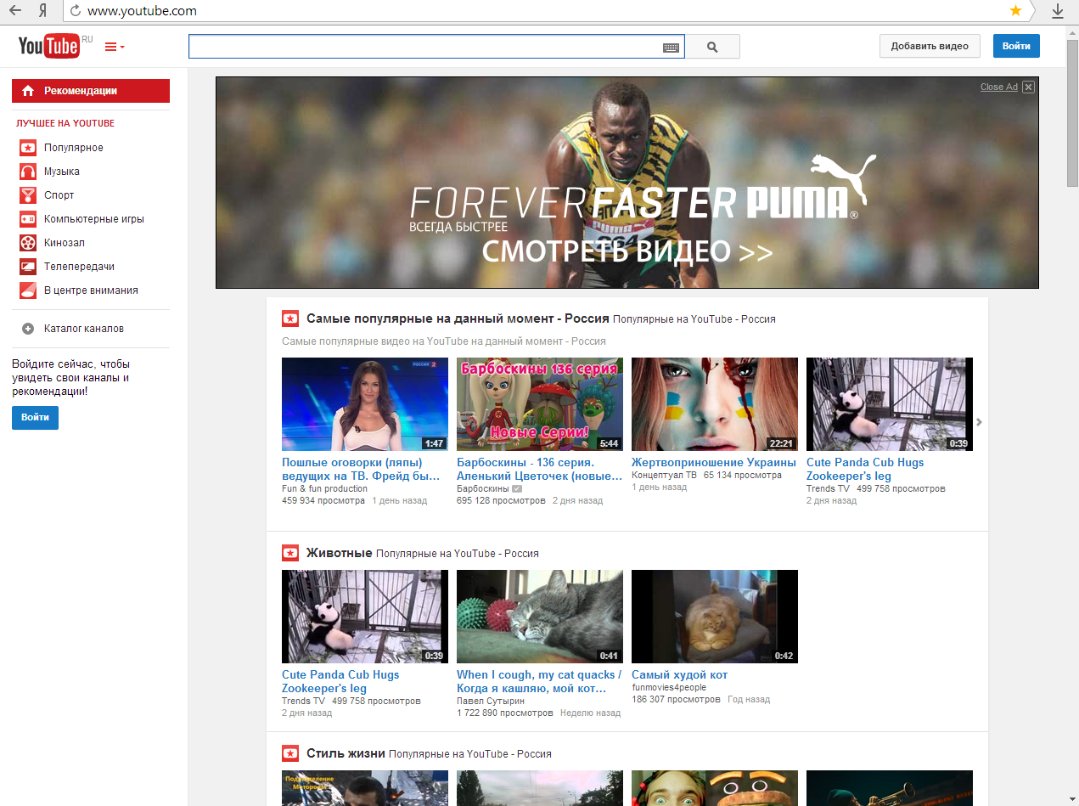This screenshot has width=1079, height=806.
Task: Click the blue Войти button in header
Action: coord(1016,46)
